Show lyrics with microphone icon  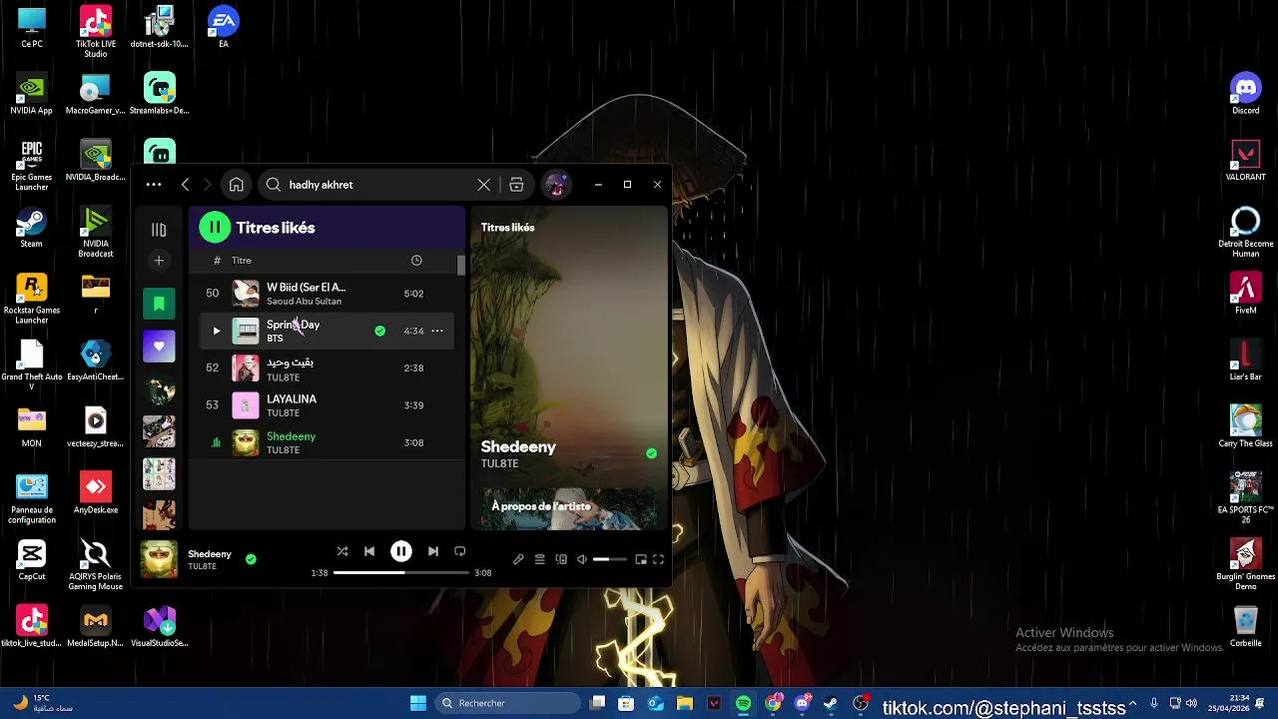pyautogui.click(x=518, y=559)
